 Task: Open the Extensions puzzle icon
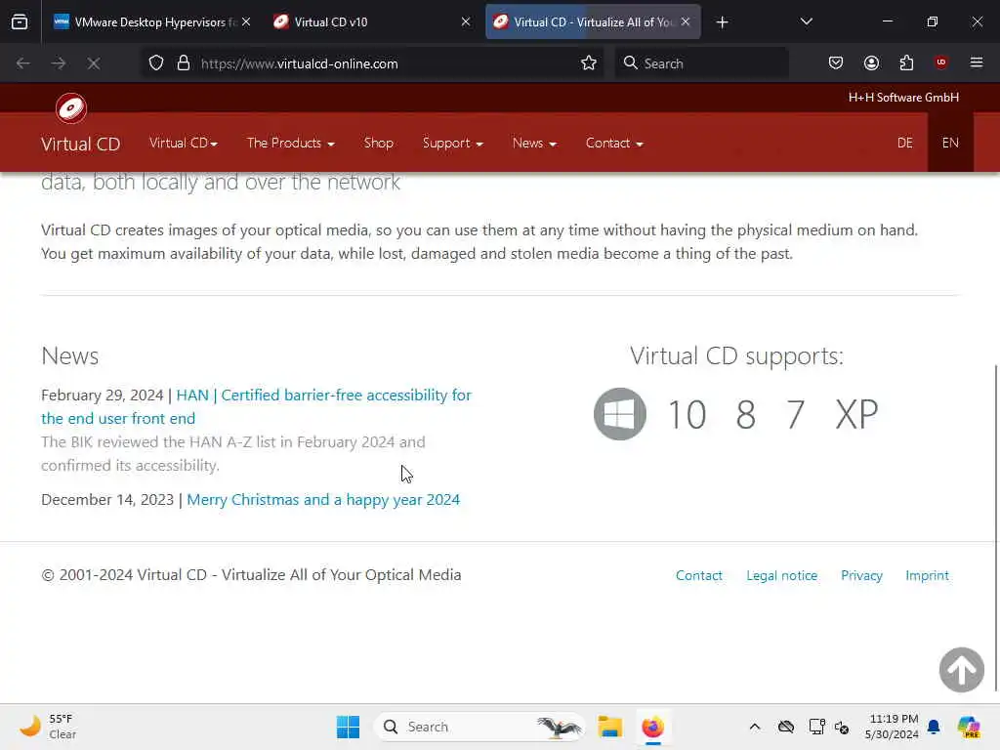(x=906, y=63)
